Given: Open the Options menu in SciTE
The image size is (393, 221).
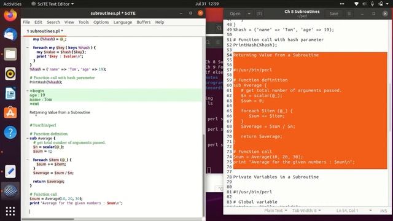Looking at the screenshot, I should (101, 22).
